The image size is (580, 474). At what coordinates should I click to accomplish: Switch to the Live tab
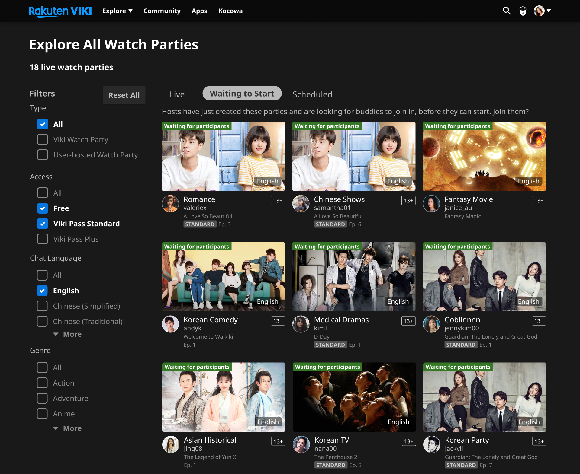(x=177, y=94)
